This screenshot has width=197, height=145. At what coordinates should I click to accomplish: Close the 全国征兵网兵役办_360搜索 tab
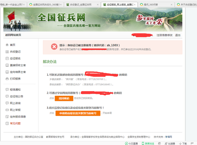point(61,5)
